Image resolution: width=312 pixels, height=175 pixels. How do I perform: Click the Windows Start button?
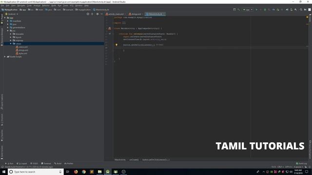pyautogui.click(x=4, y=172)
